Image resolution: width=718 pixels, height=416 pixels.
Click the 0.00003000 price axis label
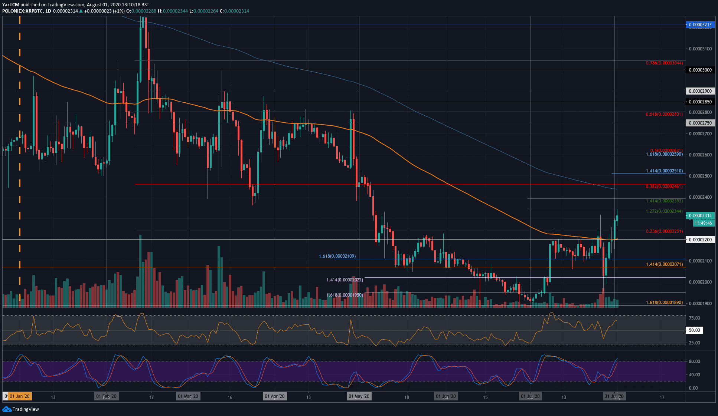click(x=700, y=70)
